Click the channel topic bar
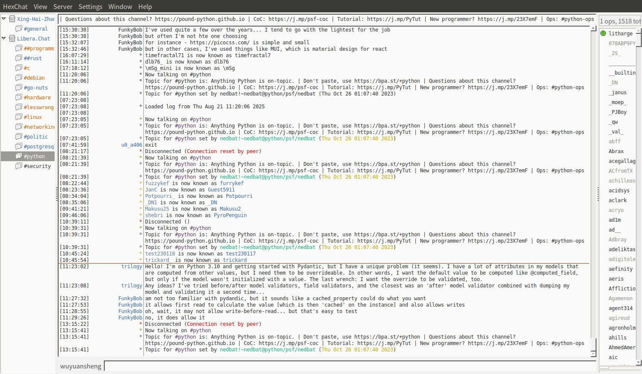The height and width of the screenshot is (374, 642). (x=327, y=19)
